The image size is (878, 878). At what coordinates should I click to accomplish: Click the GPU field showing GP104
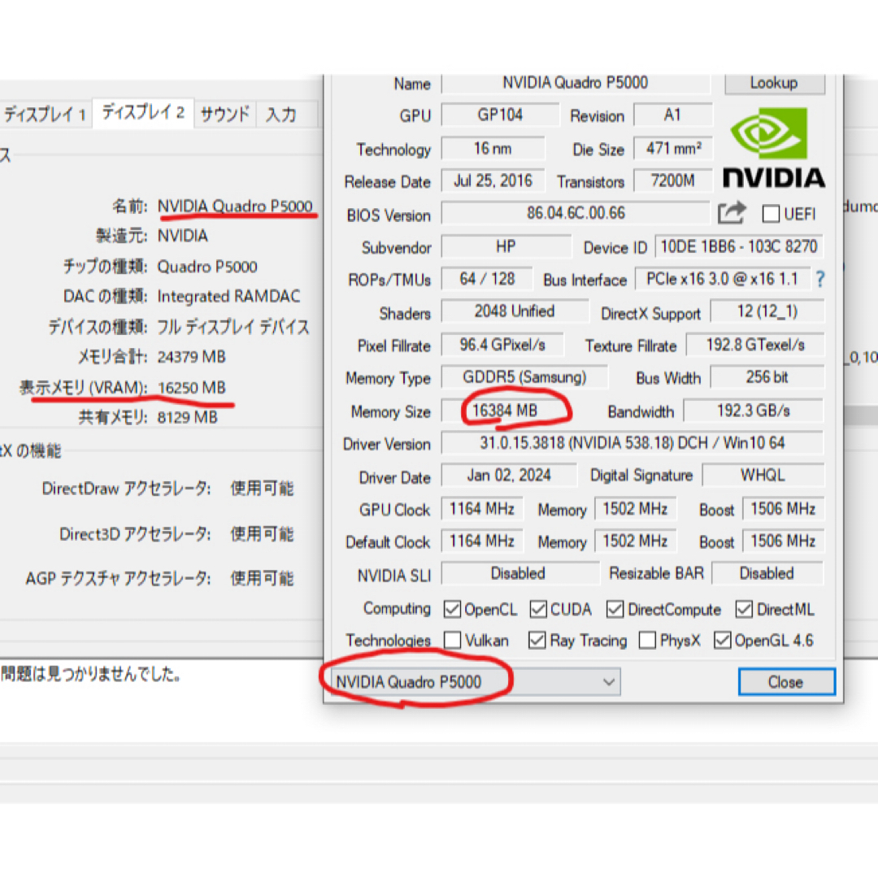tap(500, 115)
